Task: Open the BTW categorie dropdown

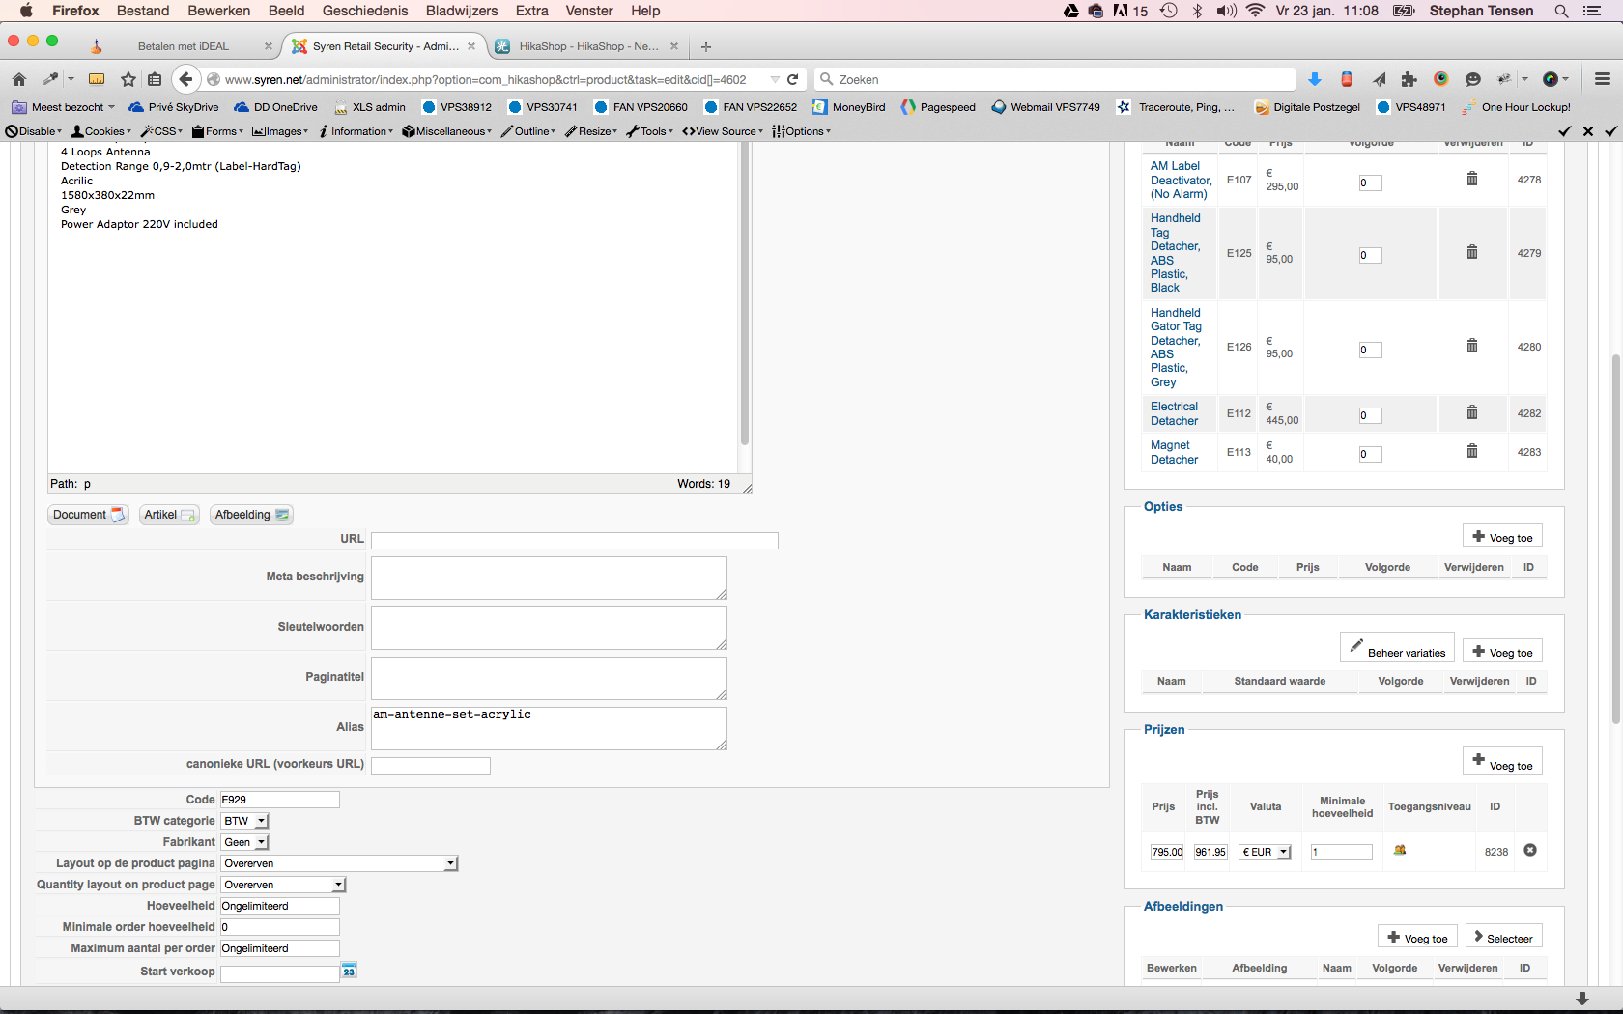Action: pos(245,821)
